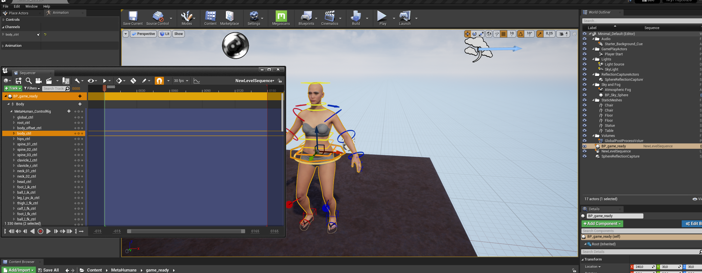Open the Track add dropdown in Sequencer
Viewport: 702px width, 273px height.
coord(13,88)
